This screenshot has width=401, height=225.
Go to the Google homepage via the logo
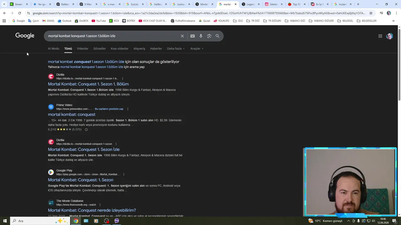pos(25,36)
